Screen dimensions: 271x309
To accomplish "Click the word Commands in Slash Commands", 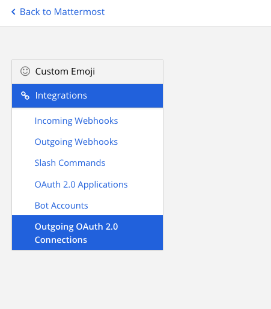I will click(82, 163).
